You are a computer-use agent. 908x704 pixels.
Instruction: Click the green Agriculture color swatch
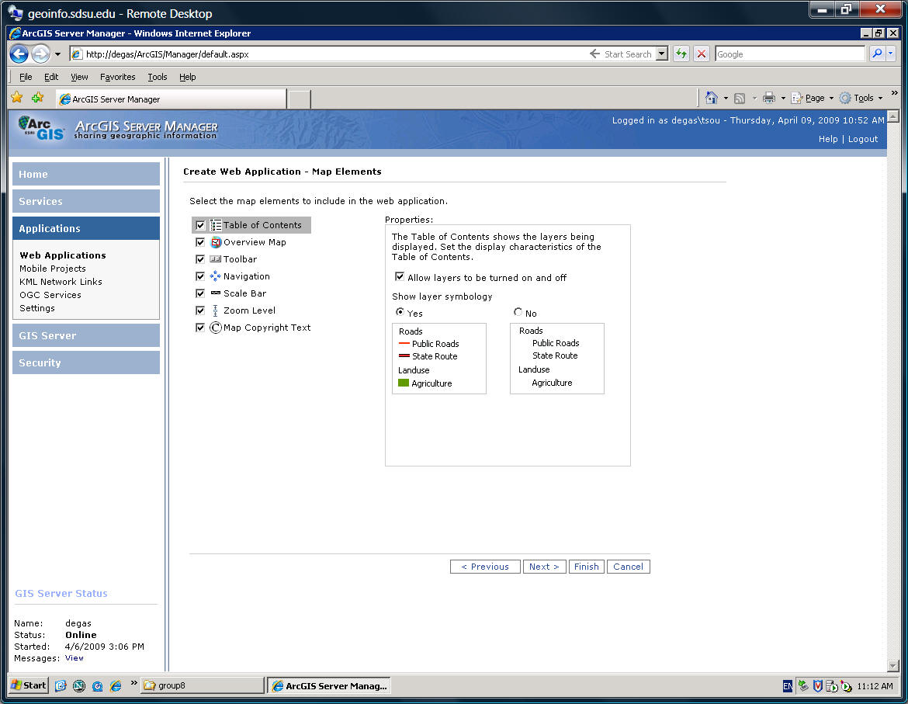coord(404,383)
